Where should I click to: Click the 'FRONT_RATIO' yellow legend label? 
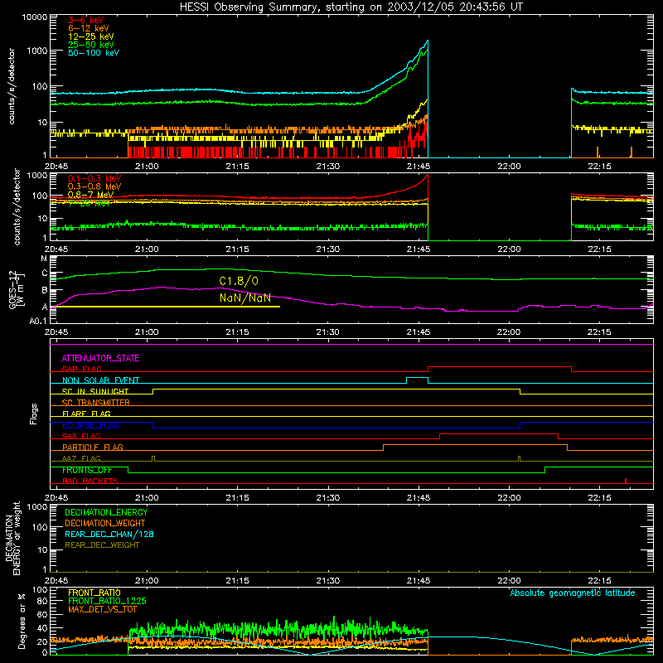pyautogui.click(x=94, y=593)
